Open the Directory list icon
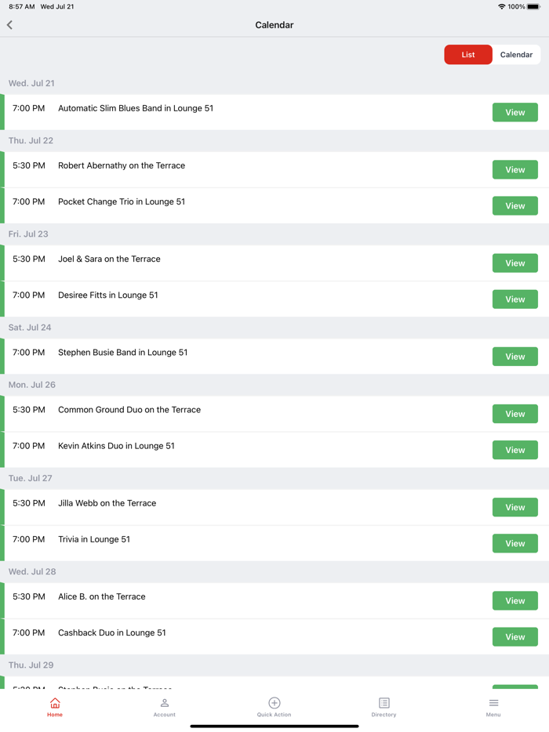This screenshot has width=549, height=732. coord(384,703)
